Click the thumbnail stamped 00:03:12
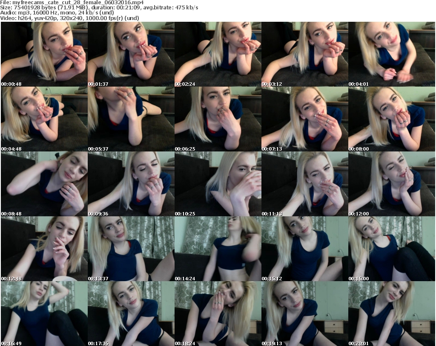 305,54
